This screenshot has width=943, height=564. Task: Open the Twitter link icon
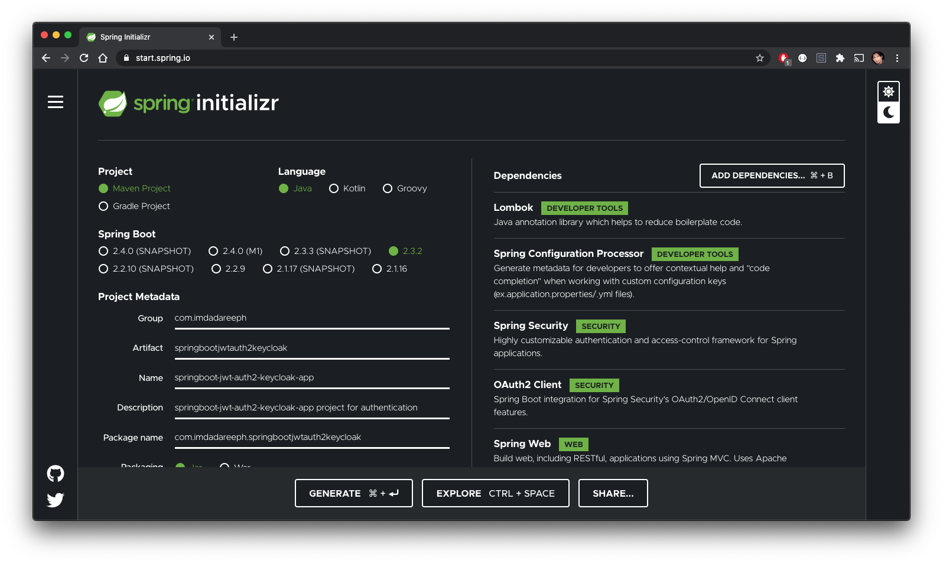point(56,500)
